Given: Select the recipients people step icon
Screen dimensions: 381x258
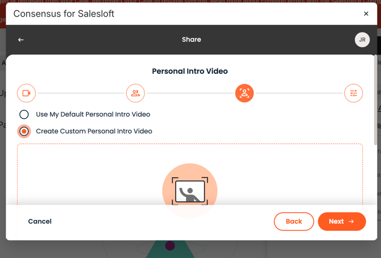Looking at the screenshot, I should [135, 93].
